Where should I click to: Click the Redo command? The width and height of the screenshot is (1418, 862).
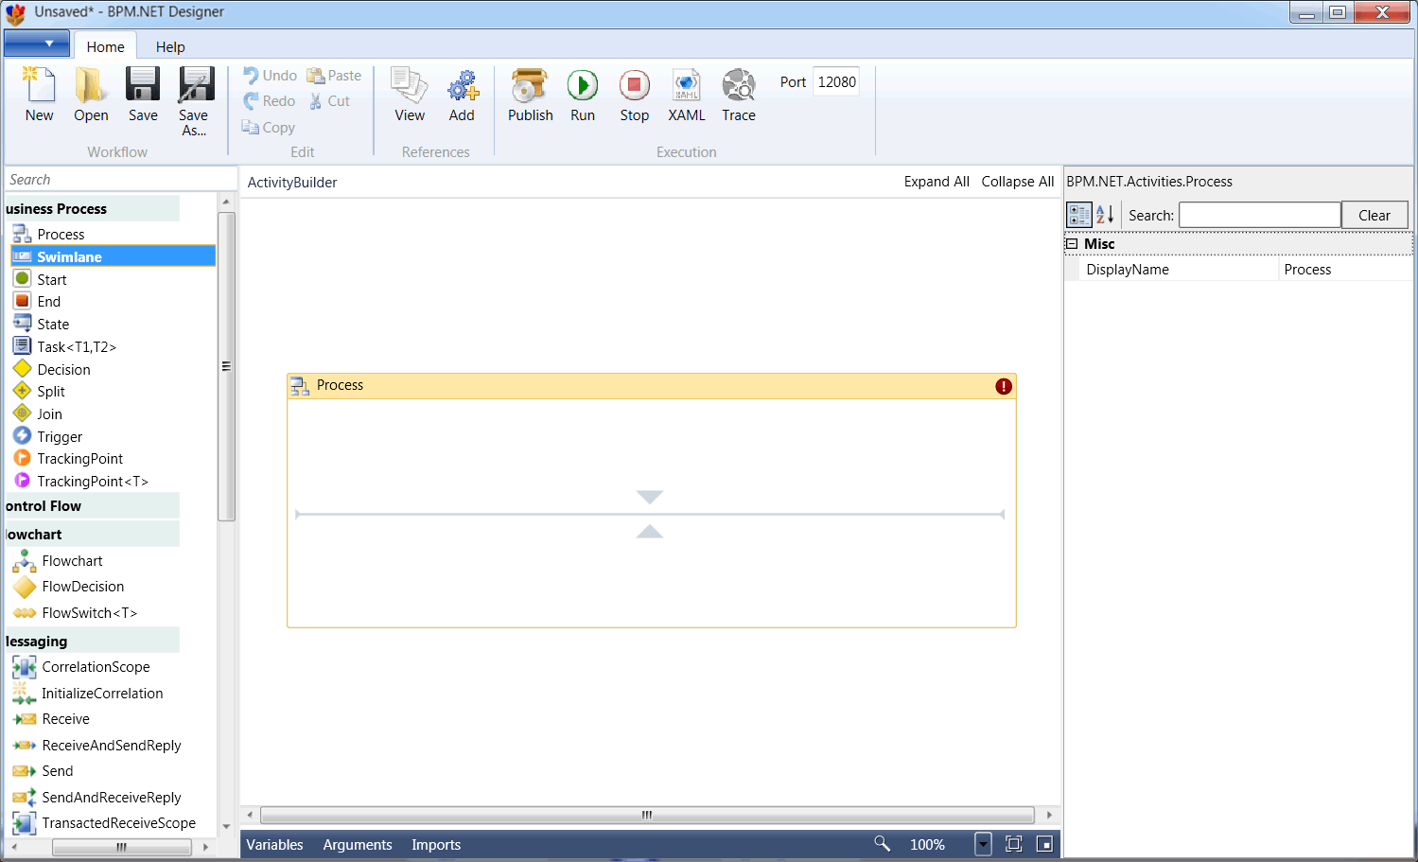pyautogui.click(x=270, y=101)
